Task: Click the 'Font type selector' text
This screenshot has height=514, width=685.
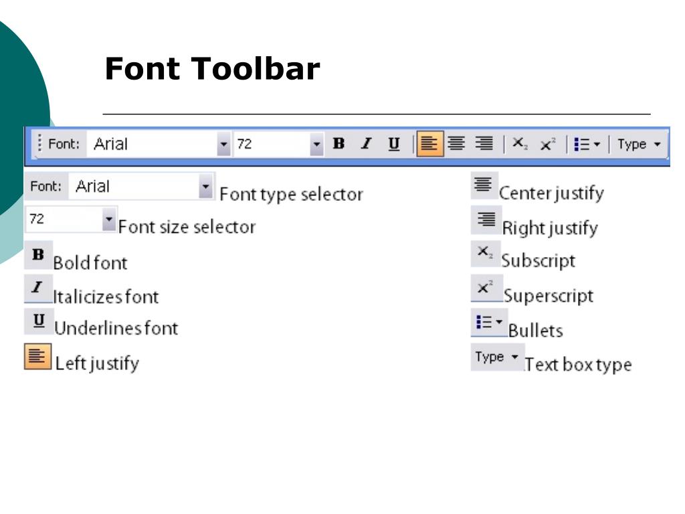Action: 292,195
